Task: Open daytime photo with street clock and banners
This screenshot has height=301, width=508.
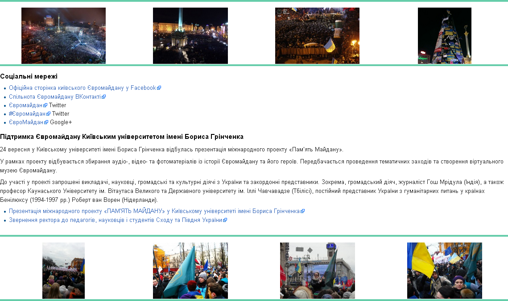Action: (317, 271)
